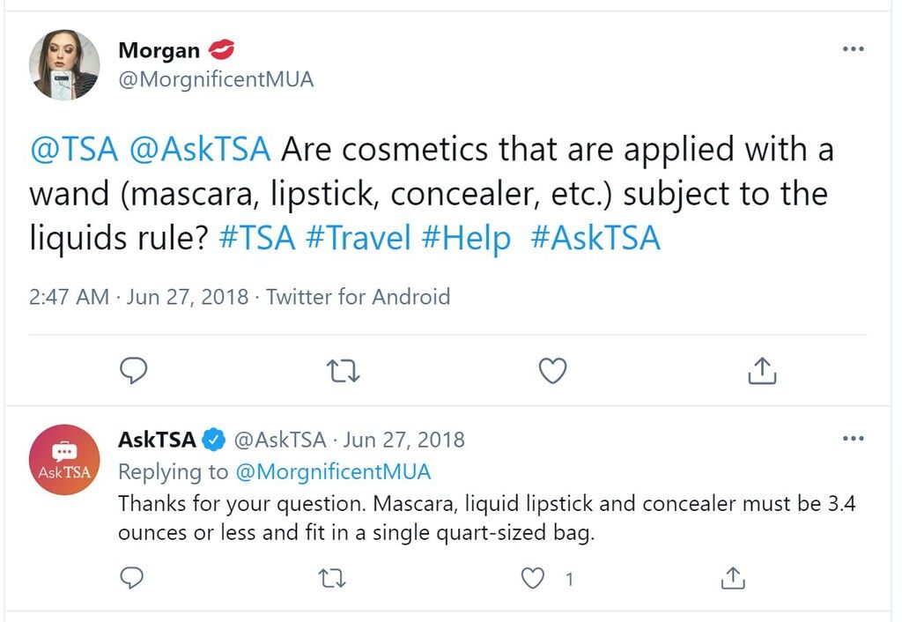Open the AskTSA avatar logo

(64, 460)
